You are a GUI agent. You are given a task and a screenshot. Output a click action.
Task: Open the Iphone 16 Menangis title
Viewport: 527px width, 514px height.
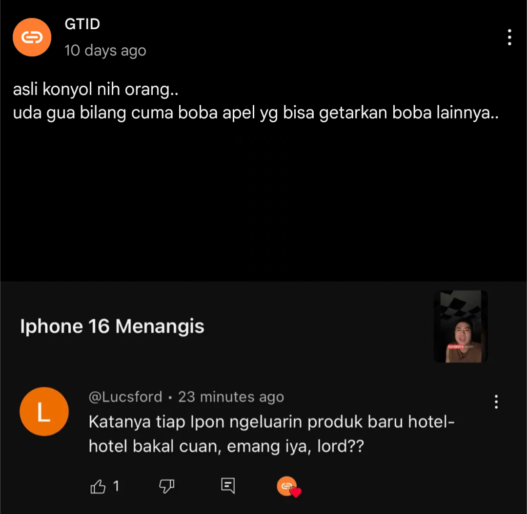click(112, 326)
